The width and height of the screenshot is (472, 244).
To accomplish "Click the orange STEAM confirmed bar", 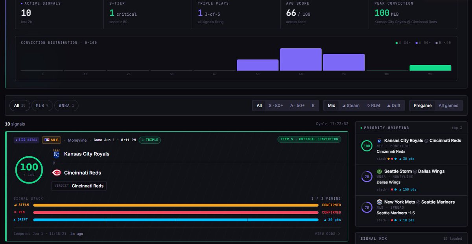I will pyautogui.click(x=176, y=205).
